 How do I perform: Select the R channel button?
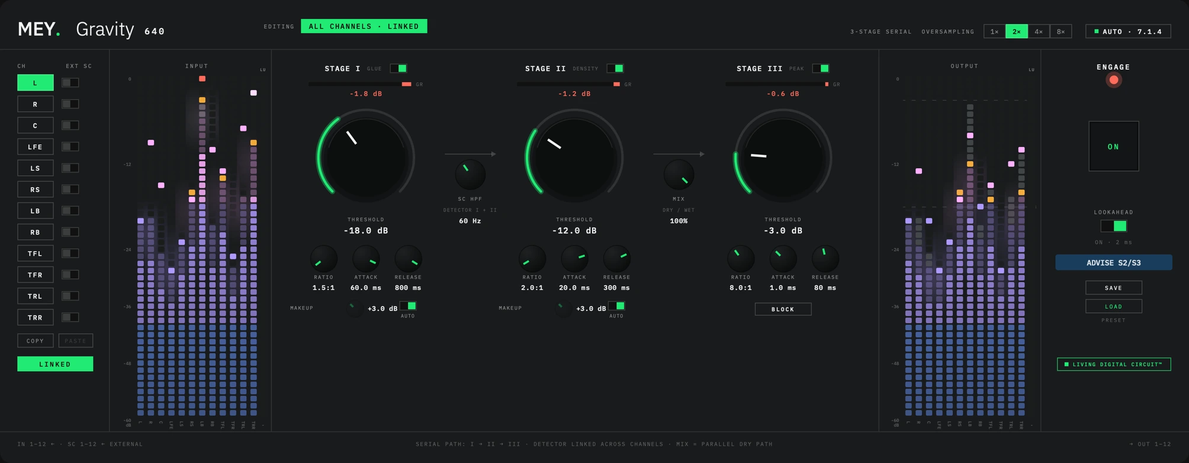tap(36, 104)
